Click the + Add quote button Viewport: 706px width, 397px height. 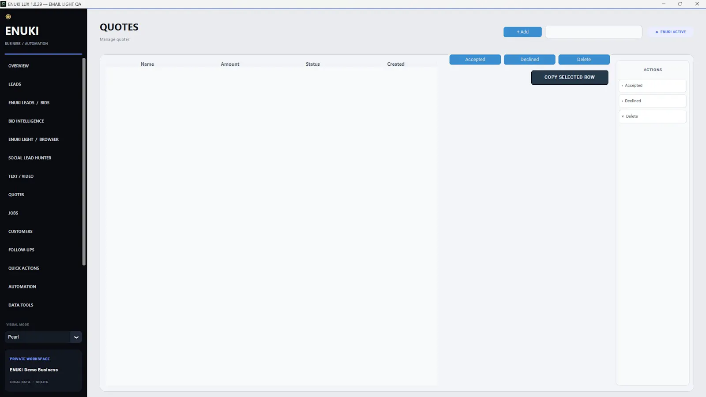point(522,32)
